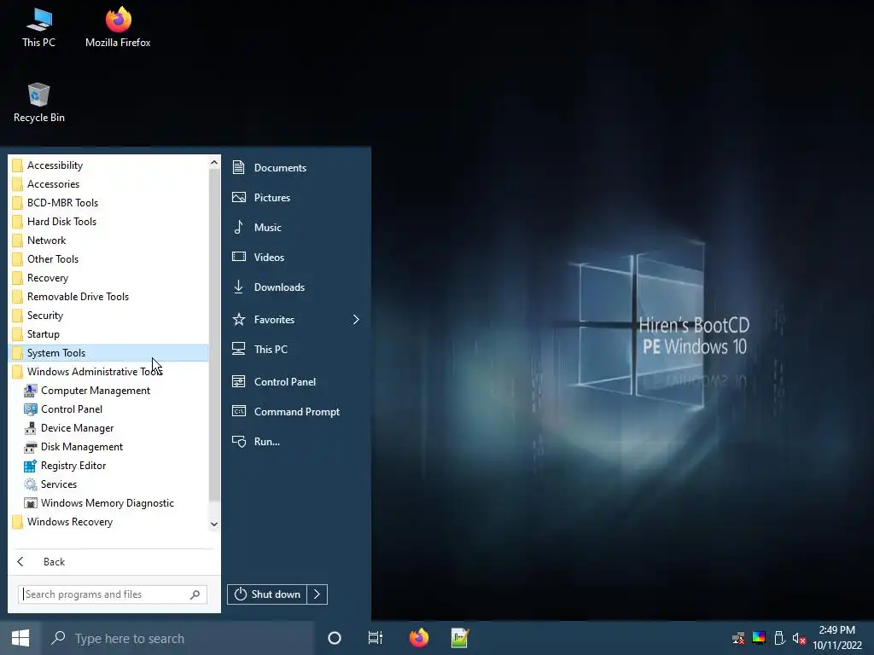The width and height of the screenshot is (874, 655).
Task: Click the muted volume tray icon
Action: point(799,638)
